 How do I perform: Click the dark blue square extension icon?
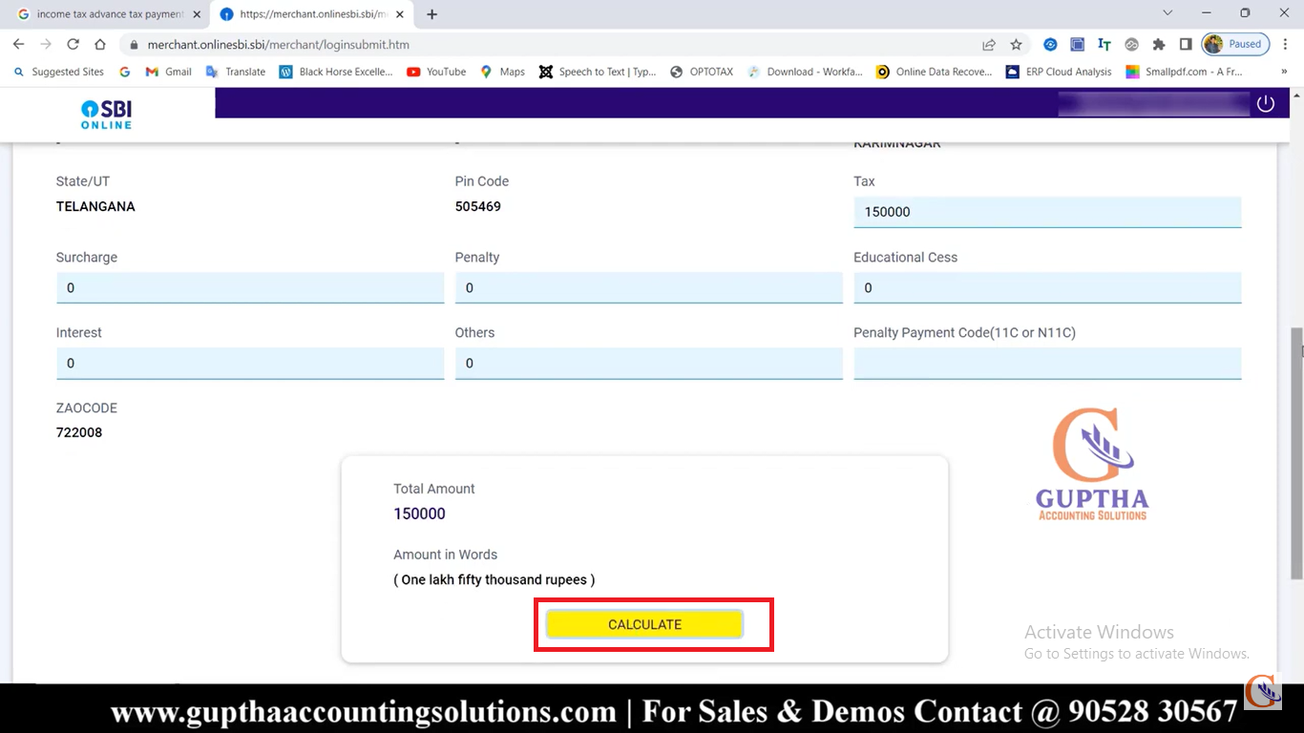pos(1077,44)
